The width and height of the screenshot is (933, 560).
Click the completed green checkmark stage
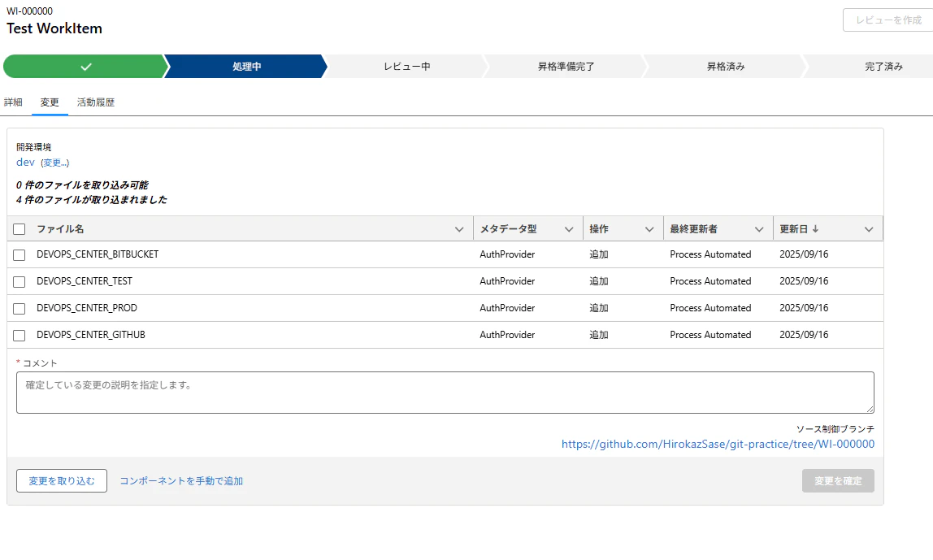[85, 67]
